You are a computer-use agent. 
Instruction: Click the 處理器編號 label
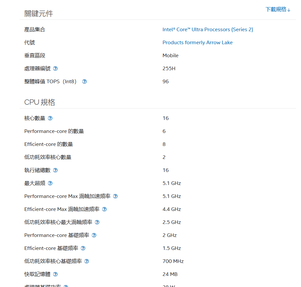(x=38, y=69)
